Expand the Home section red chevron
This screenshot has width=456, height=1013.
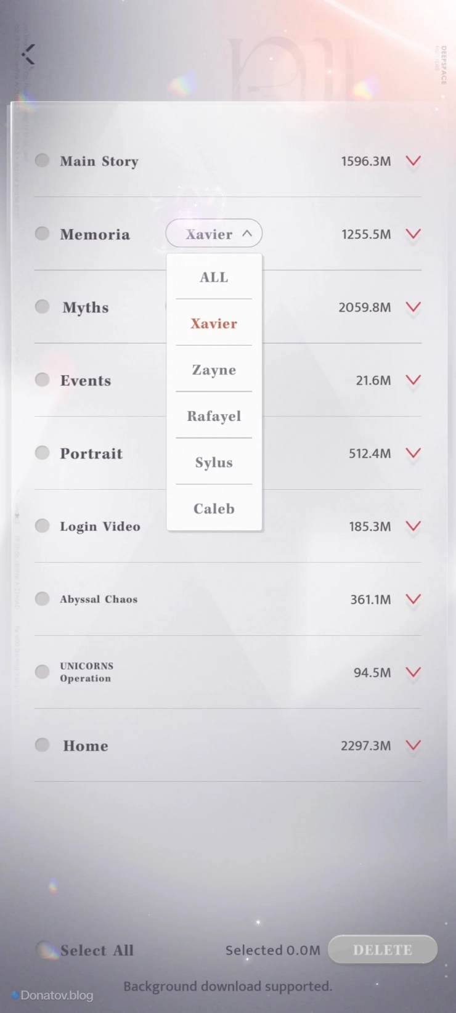tap(413, 746)
